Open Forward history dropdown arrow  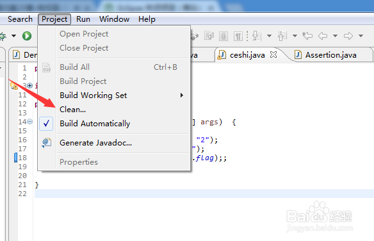click(x=361, y=36)
